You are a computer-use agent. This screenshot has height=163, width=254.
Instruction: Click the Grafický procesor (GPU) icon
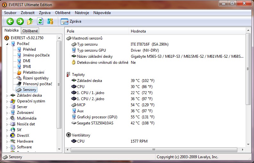(74, 117)
